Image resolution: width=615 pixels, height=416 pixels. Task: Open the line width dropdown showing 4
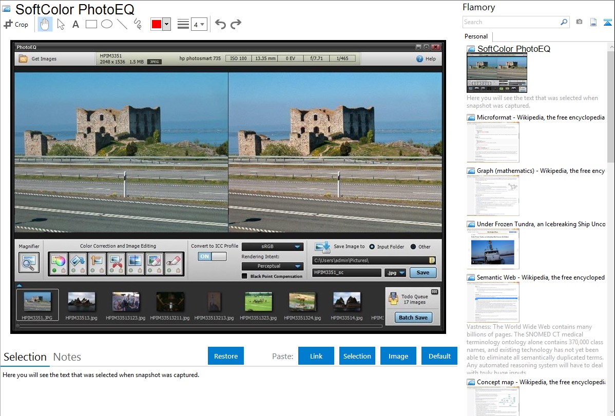coord(199,24)
